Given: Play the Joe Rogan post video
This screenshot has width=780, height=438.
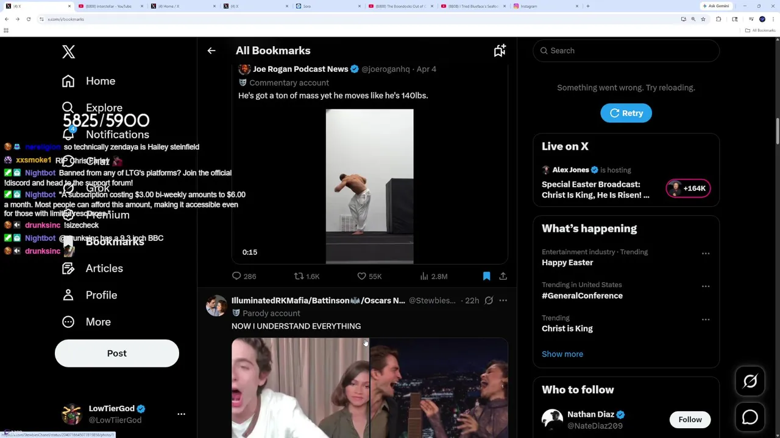Looking at the screenshot, I should pyautogui.click(x=369, y=187).
